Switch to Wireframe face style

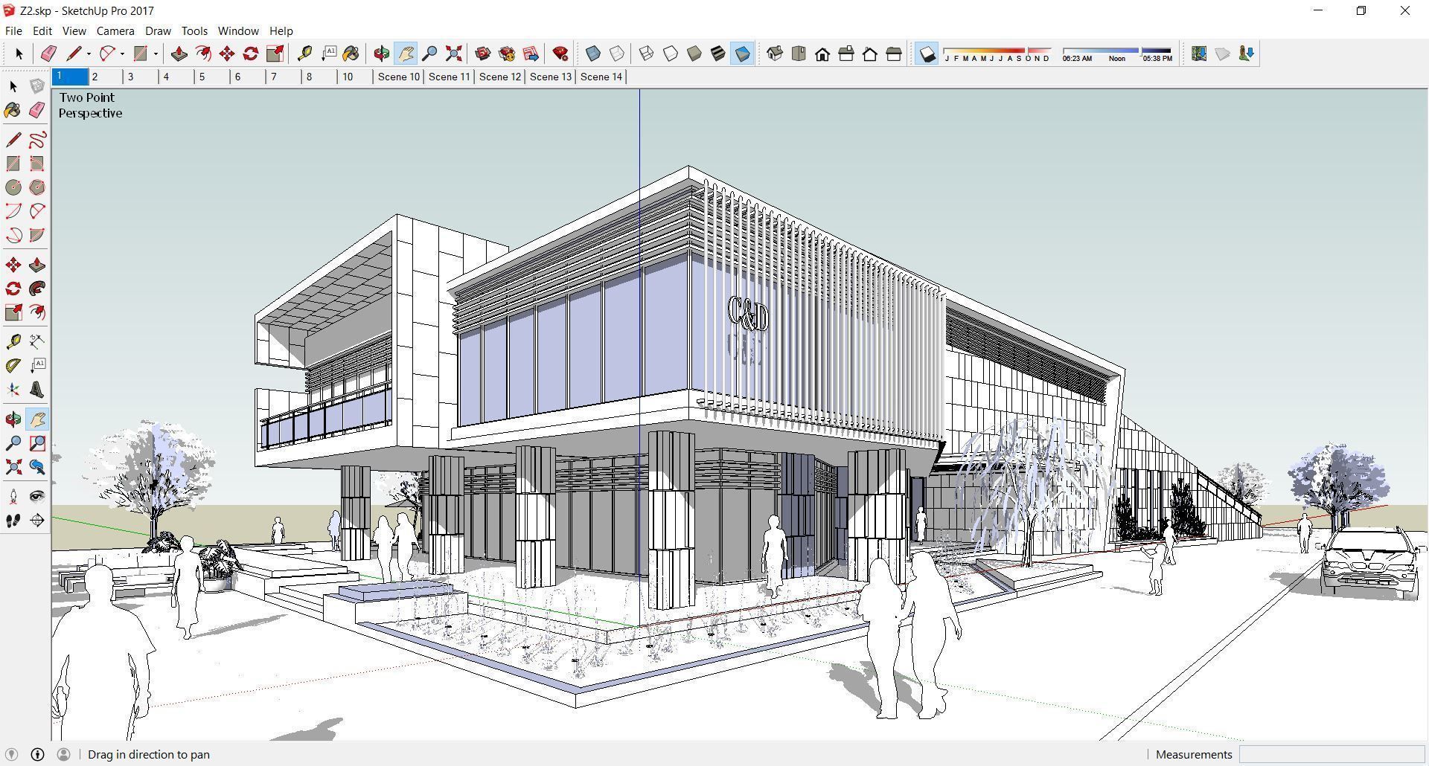[x=647, y=54]
